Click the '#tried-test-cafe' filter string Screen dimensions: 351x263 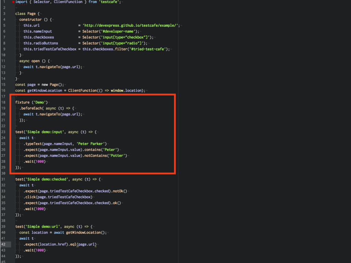[147, 49]
